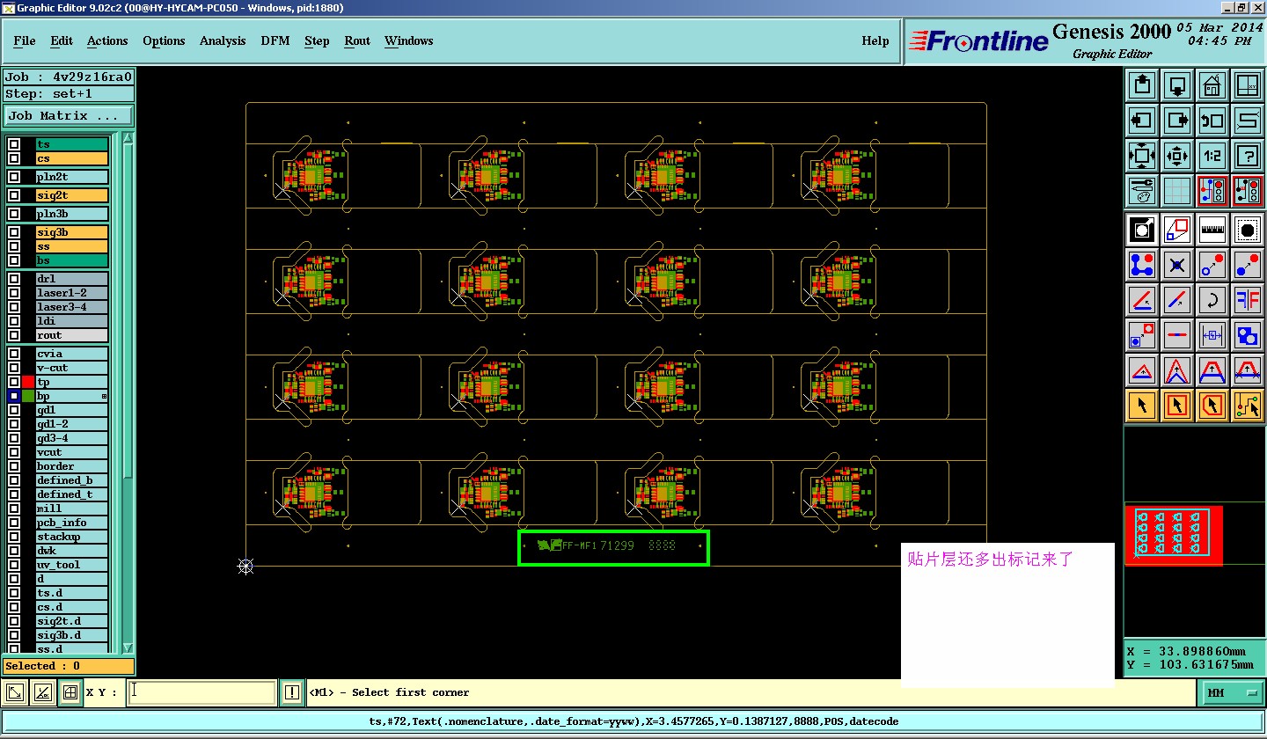Screen dimensions: 1267x739
Task: Click the black X delete-point icon
Action: click(x=1177, y=265)
